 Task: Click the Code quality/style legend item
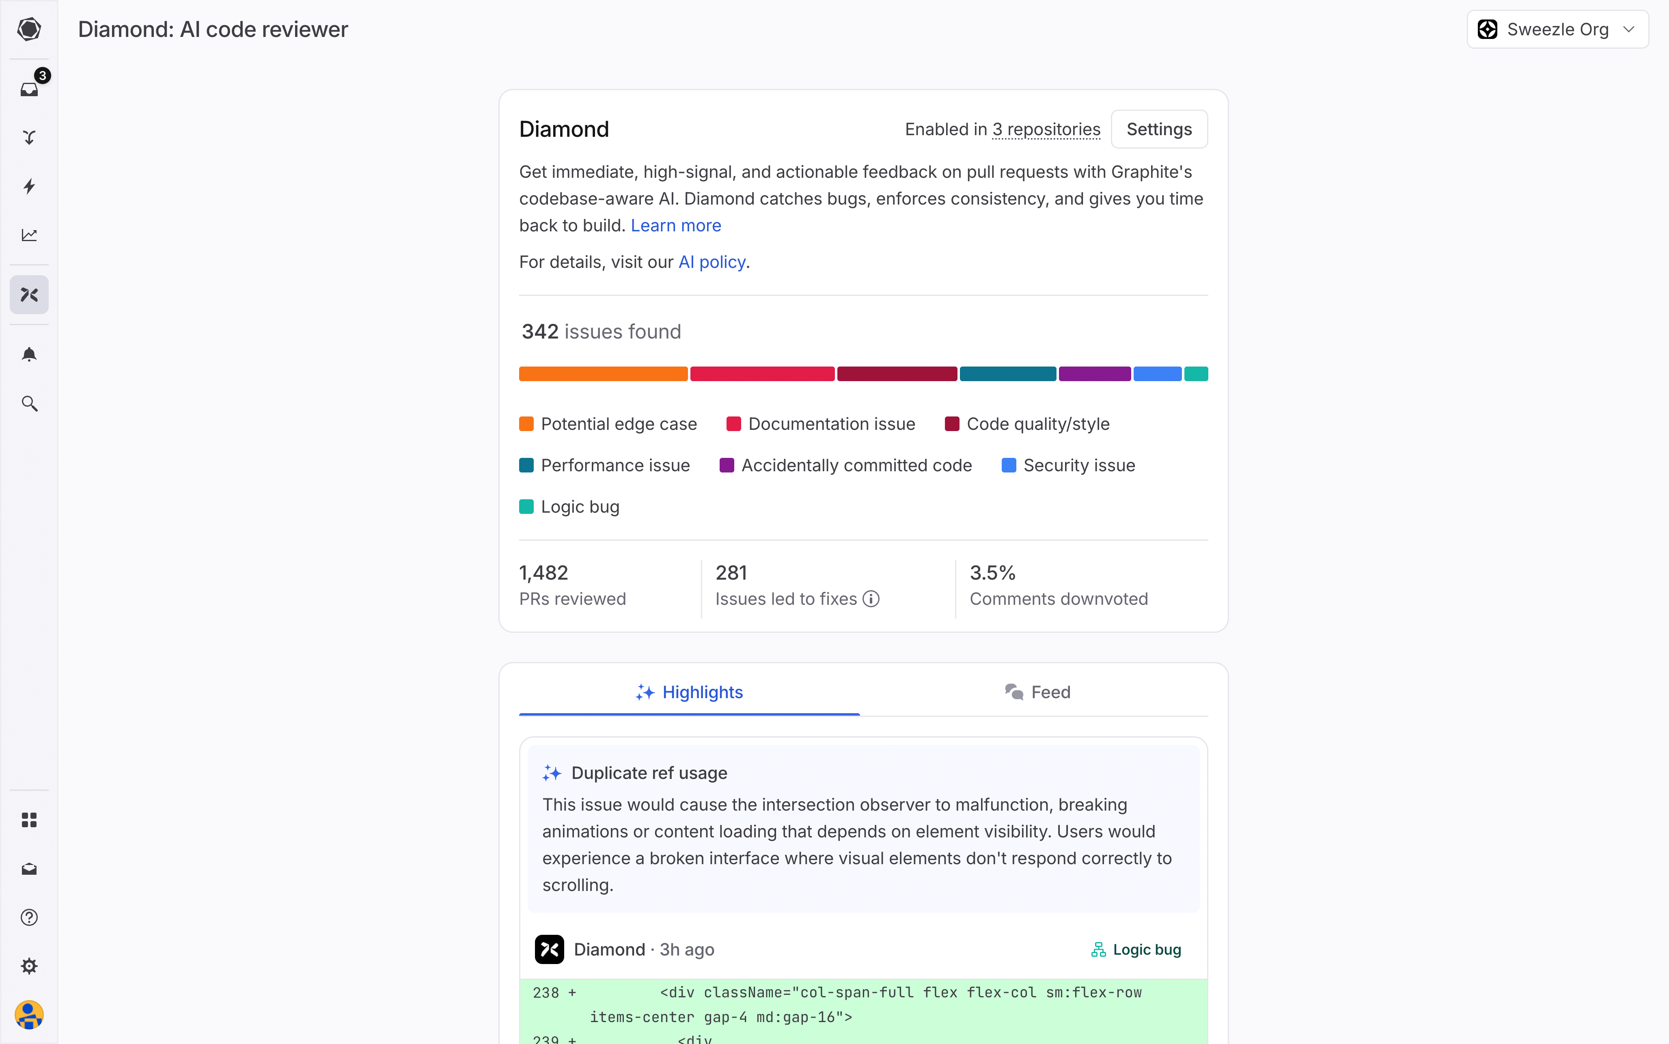1027,424
